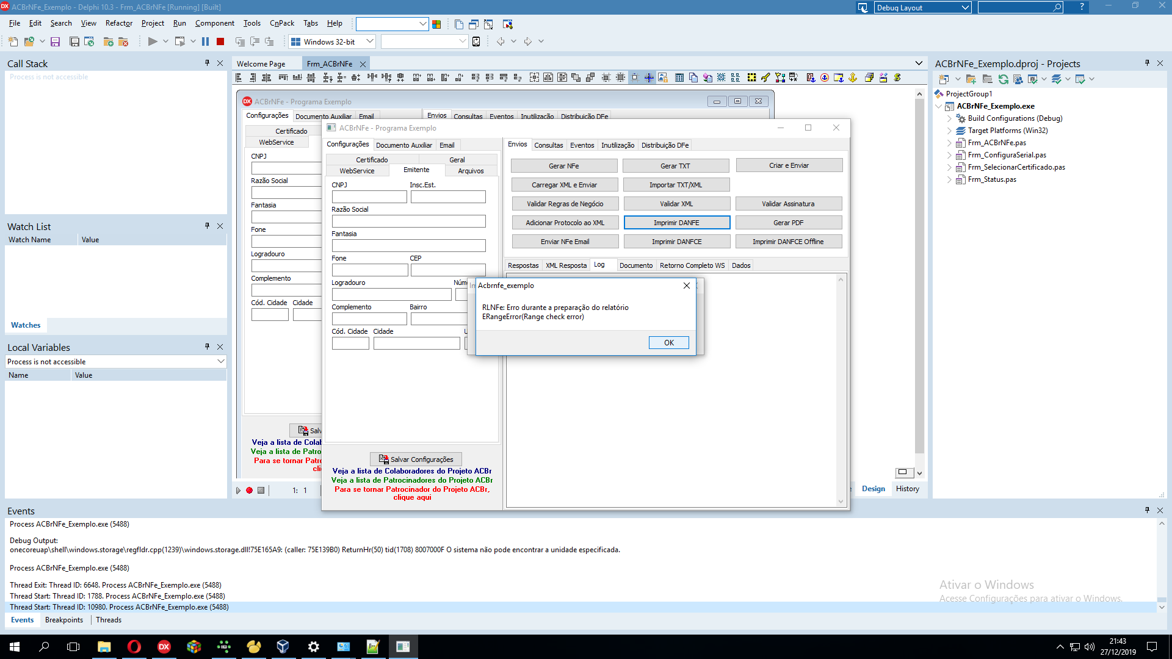1172x659 pixels.
Task: Toggle pin on Events panel
Action: tap(1147, 510)
